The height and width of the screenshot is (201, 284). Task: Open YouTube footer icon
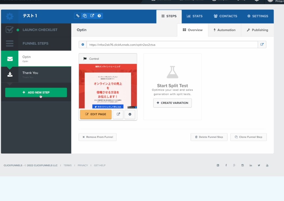[x=267, y=165]
